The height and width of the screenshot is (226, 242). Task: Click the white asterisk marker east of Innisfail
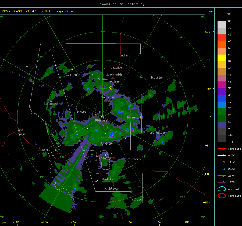click(128, 92)
